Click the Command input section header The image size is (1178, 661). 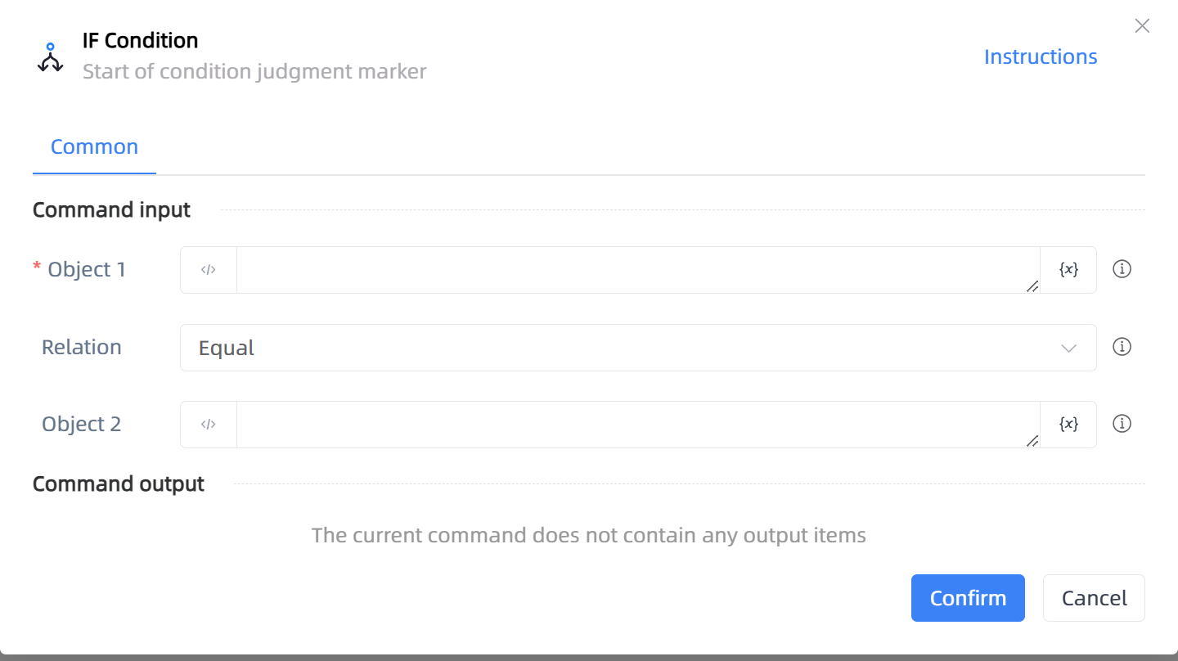pos(111,210)
